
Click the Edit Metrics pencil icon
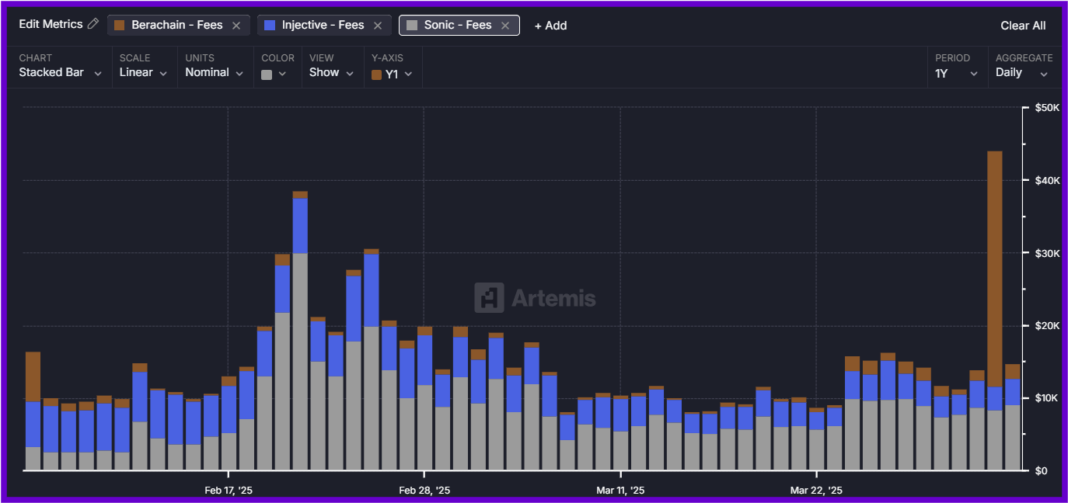click(93, 24)
